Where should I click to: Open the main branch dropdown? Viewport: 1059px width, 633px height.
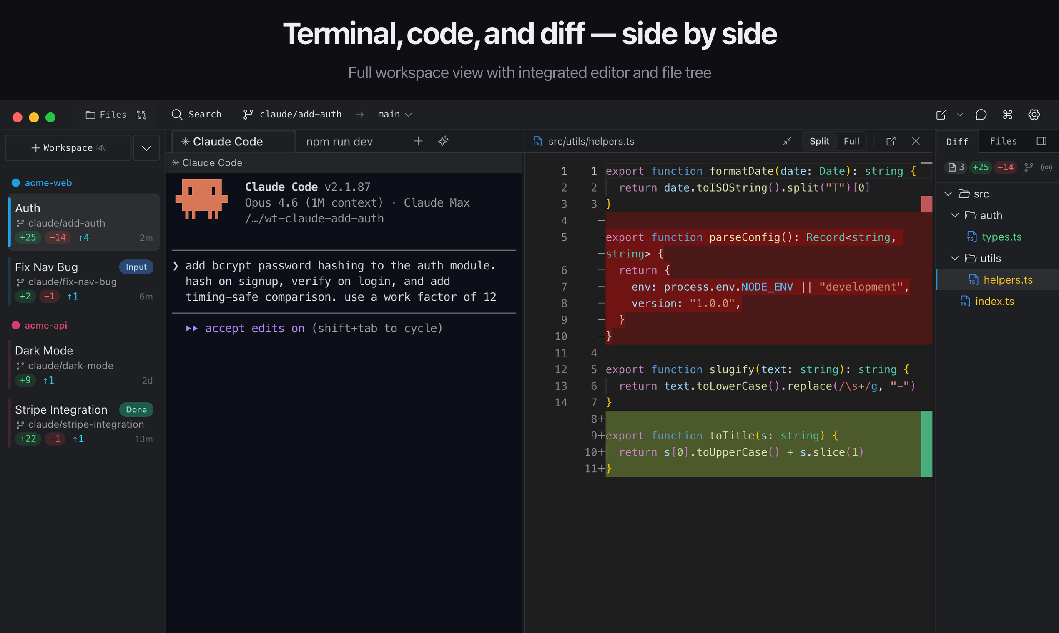click(x=394, y=115)
